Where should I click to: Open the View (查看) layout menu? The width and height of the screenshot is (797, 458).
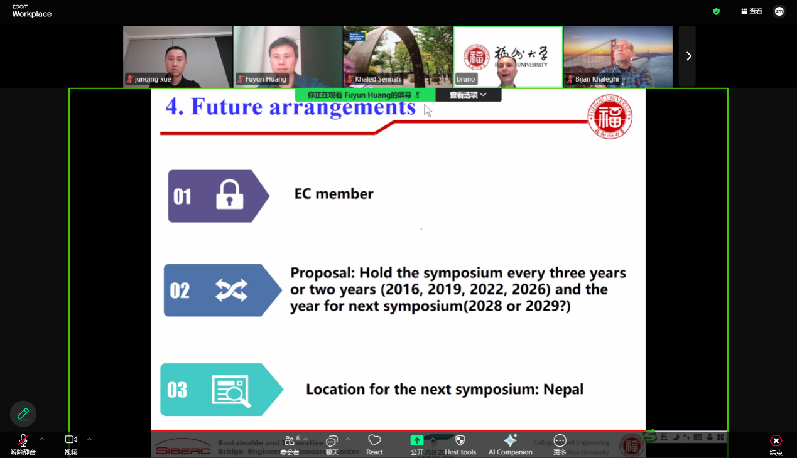(752, 11)
